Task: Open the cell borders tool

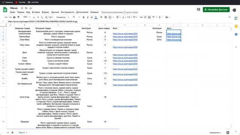Action: point(106,17)
